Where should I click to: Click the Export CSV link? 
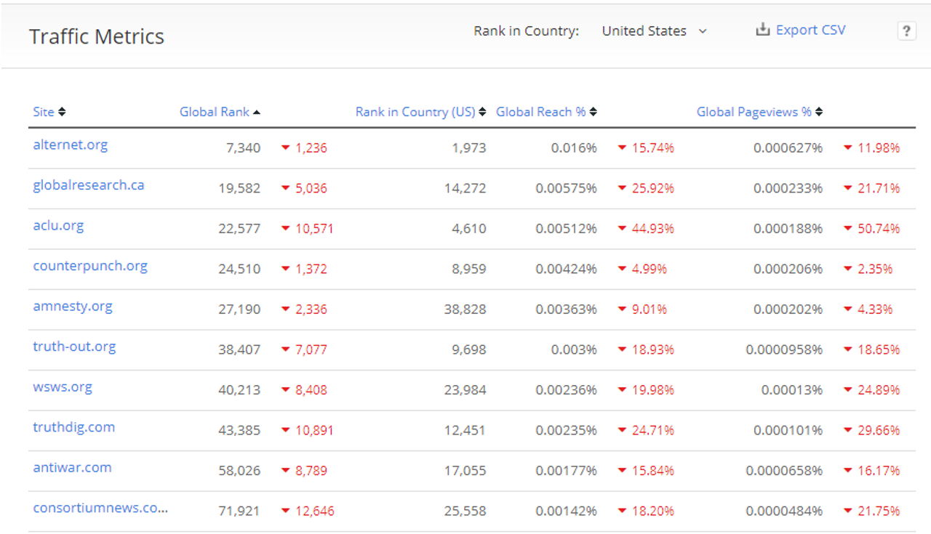(810, 30)
